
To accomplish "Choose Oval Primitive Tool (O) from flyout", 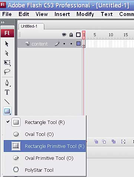I will (x=45, y=158).
